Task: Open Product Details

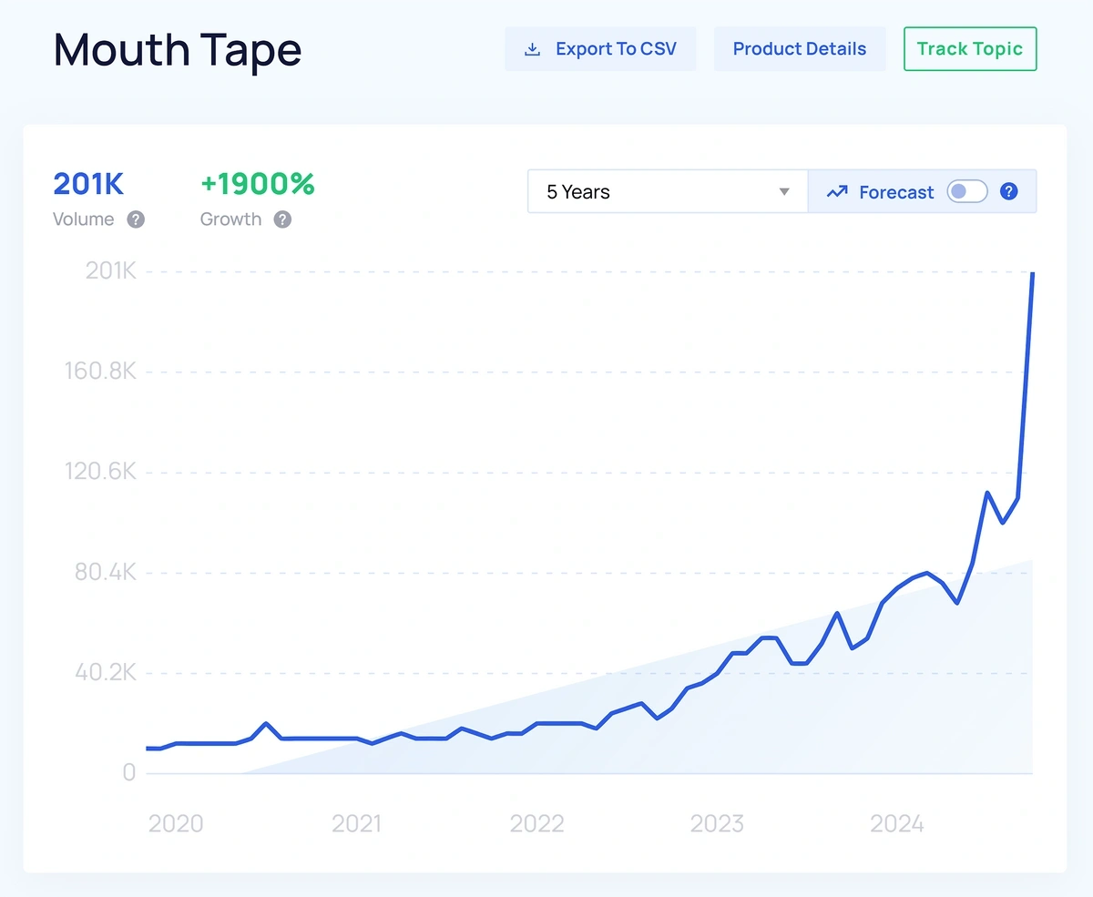Action: coord(800,49)
